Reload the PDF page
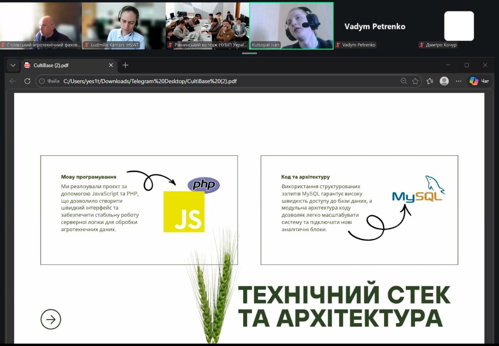 [27, 81]
